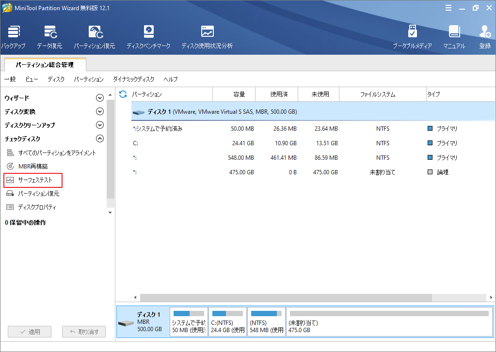This screenshot has width=496, height=352.
Task: Click sidebar scrollbar up arrow
Action: click(110, 95)
